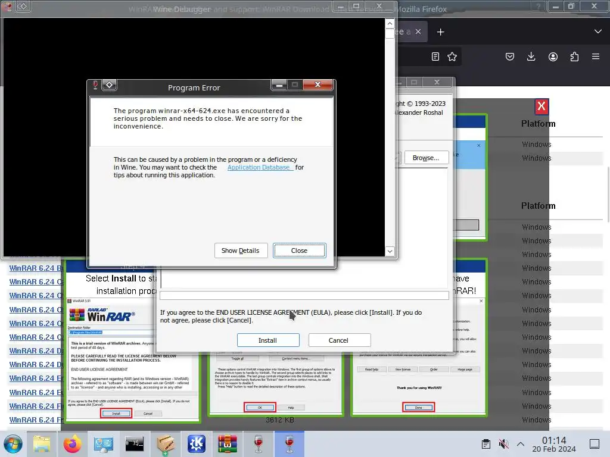Open the clipboard tray icon
610x457 pixels.
click(486, 444)
